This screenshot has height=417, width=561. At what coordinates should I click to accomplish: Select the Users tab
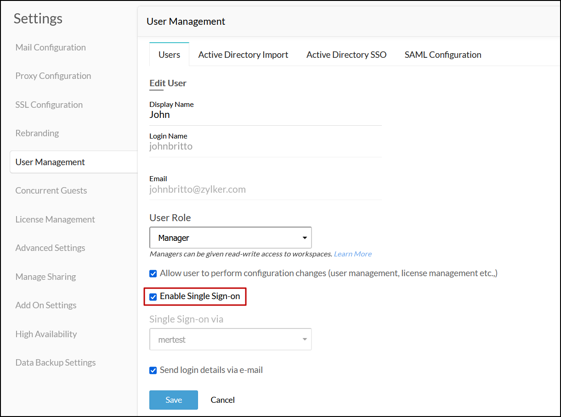click(x=169, y=55)
